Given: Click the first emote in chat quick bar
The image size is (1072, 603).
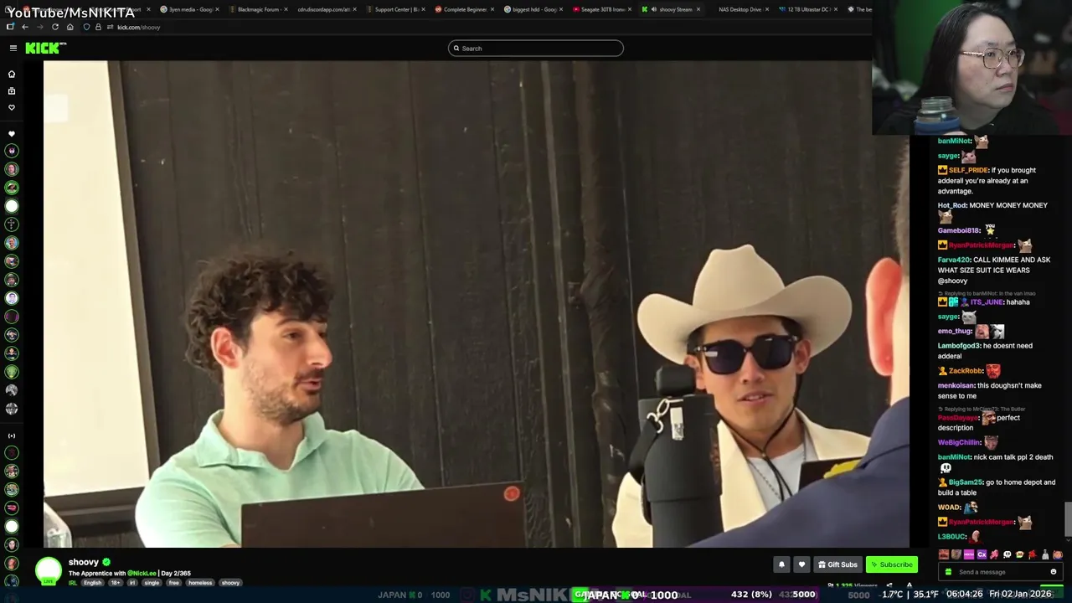Looking at the screenshot, I should click(944, 554).
